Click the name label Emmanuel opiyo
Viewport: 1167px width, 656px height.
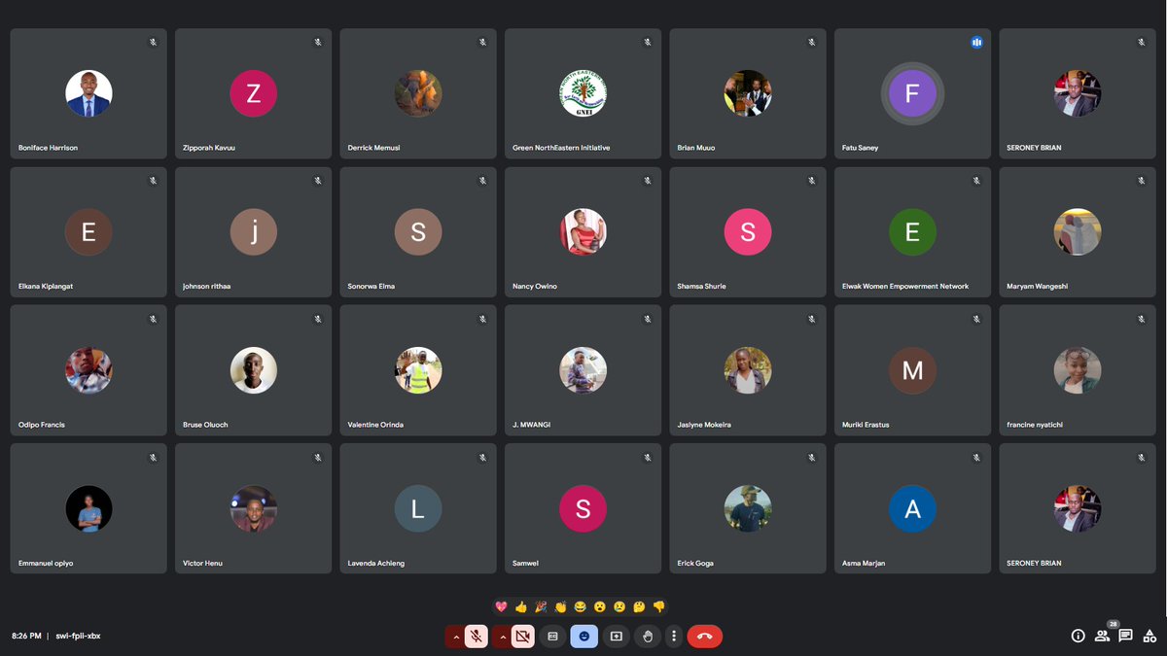46,564
